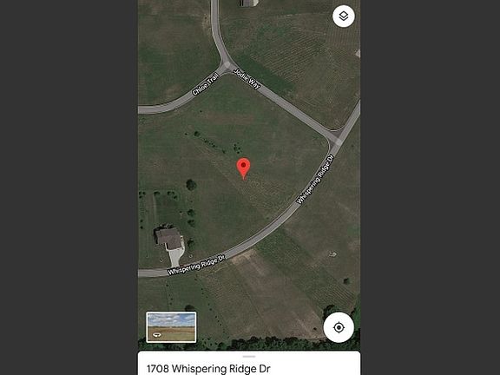This screenshot has height=375, width=500.
Task: Tap the house's concrete driveway
Action: (176, 256)
